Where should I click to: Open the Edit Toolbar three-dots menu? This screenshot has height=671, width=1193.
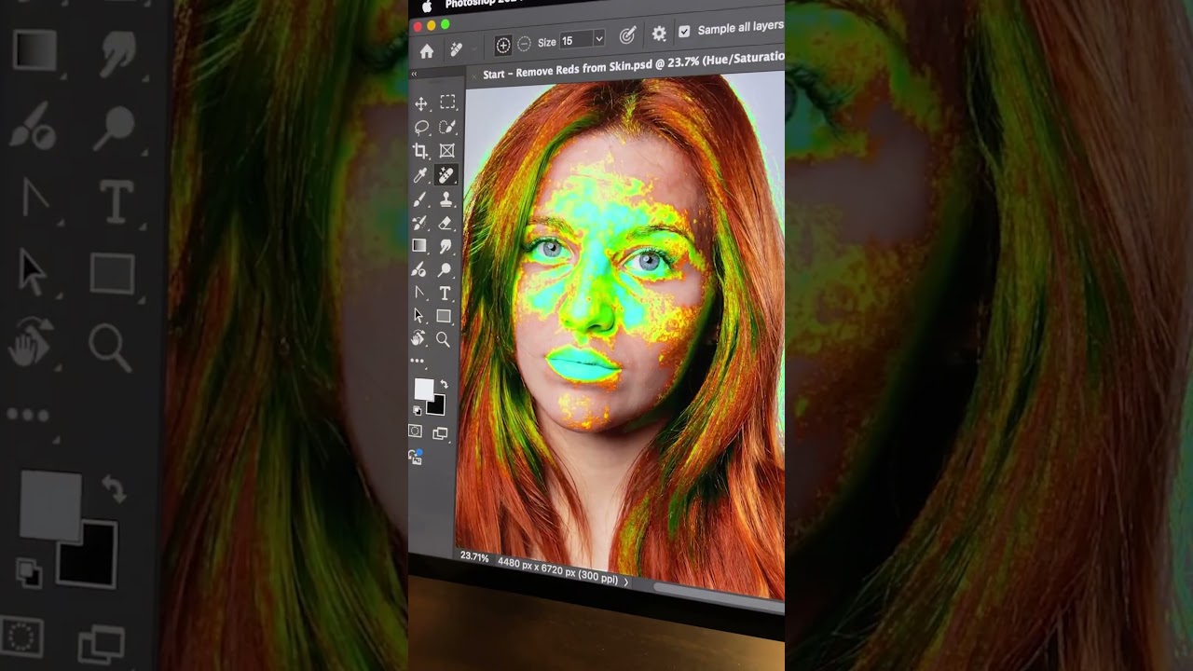tap(418, 361)
